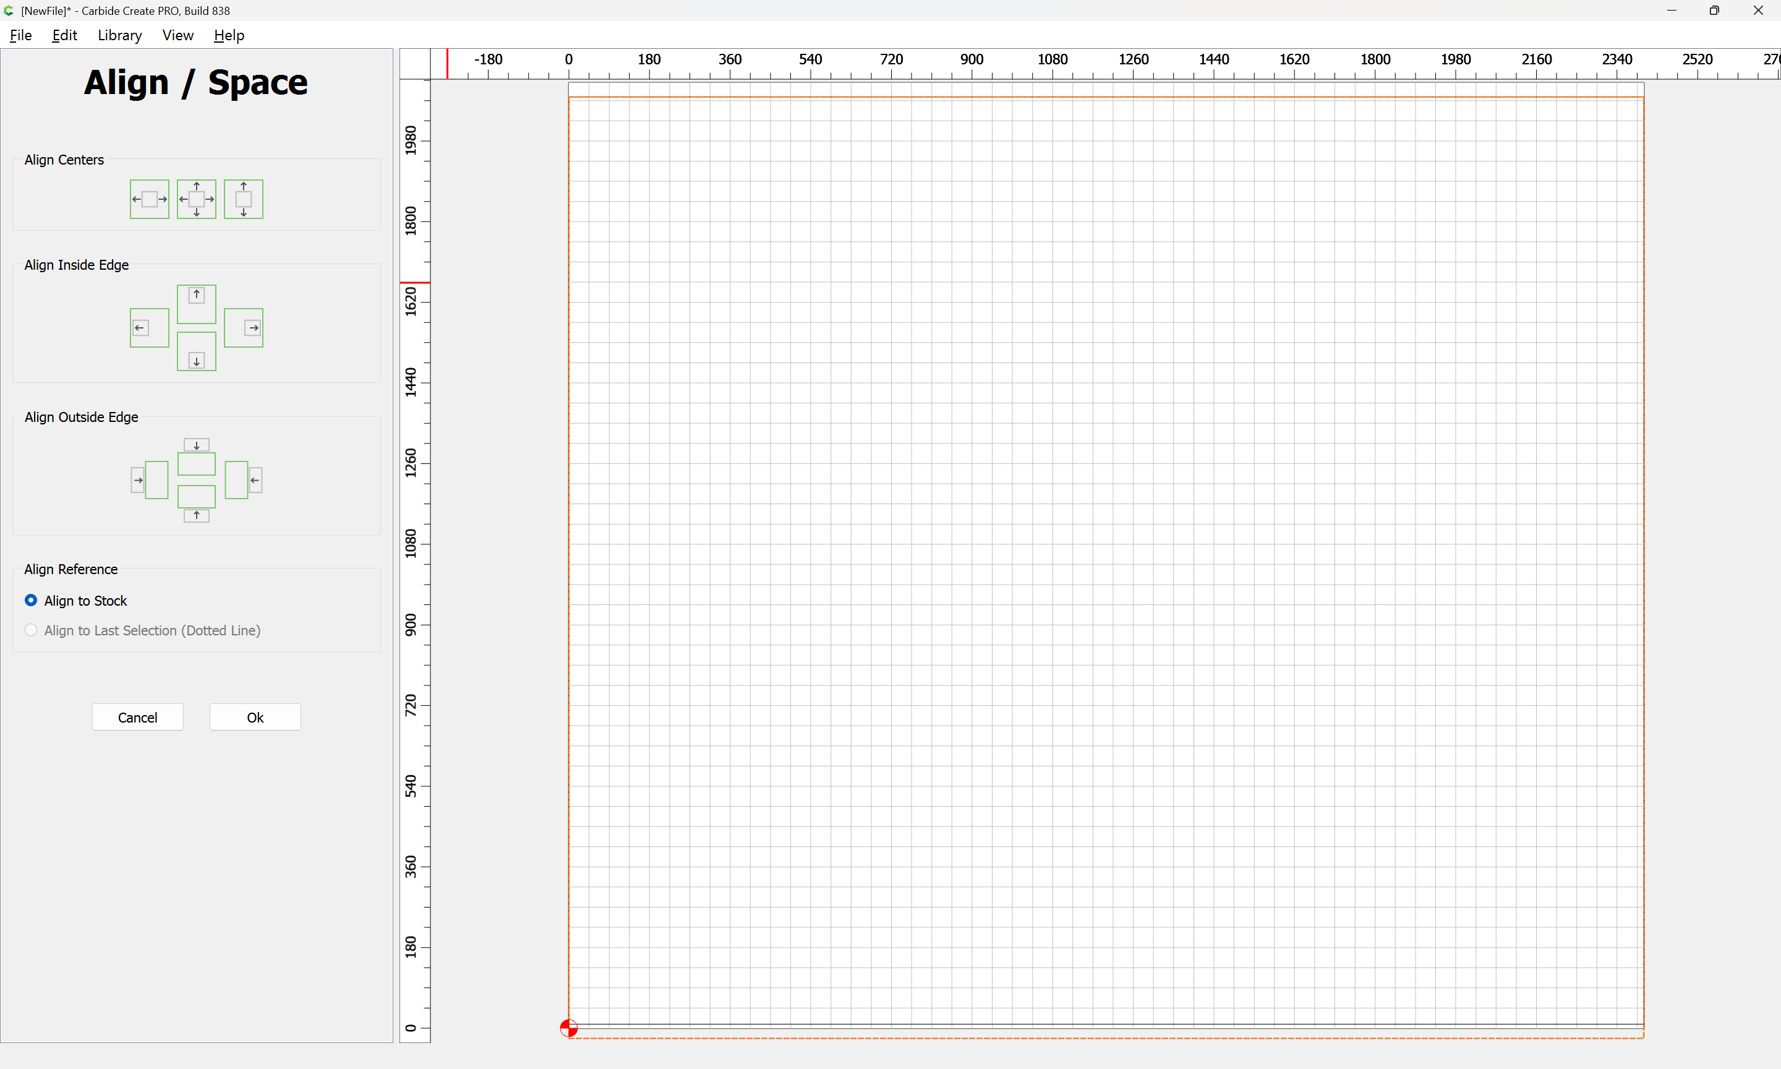Viewport: 1781px width, 1069px height.
Task: Align inside bottom edge icon
Action: pos(197,351)
